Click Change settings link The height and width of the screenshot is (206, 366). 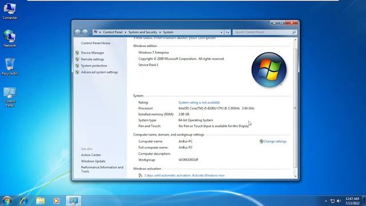coord(274,141)
